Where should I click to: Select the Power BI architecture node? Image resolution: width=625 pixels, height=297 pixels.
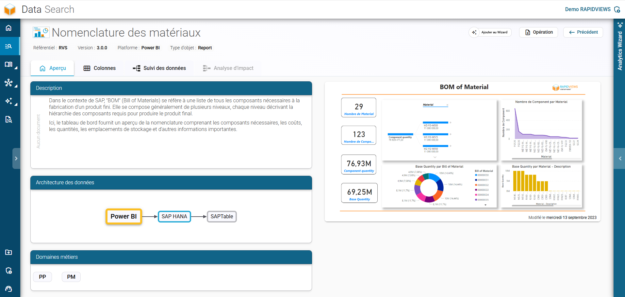[x=124, y=216]
